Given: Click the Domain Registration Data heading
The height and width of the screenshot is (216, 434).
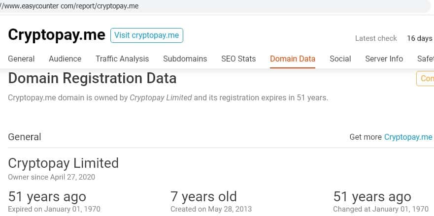Looking at the screenshot, I should pyautogui.click(x=92, y=78).
